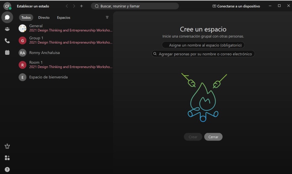Open Ronny Anchaluisa conversation
The image size is (292, 174).
65,53
